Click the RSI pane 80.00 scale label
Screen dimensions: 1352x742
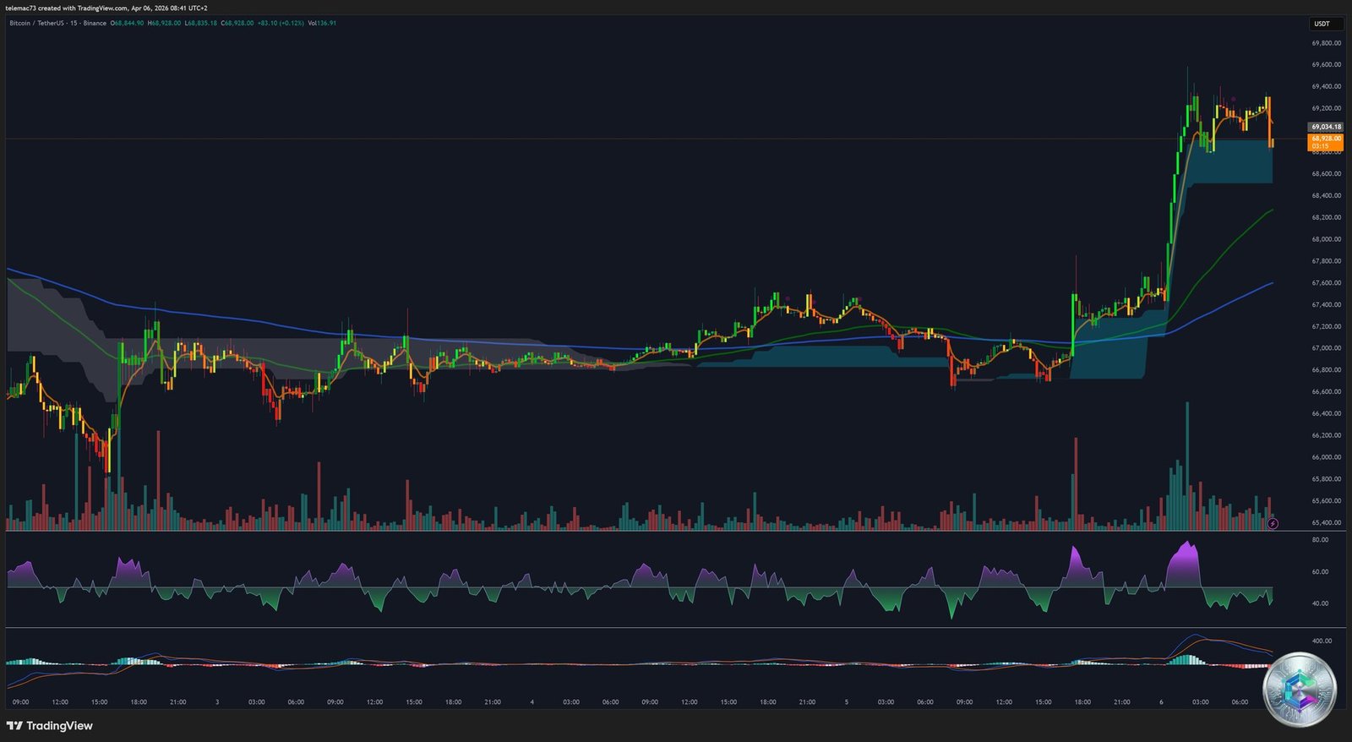[x=1320, y=540]
